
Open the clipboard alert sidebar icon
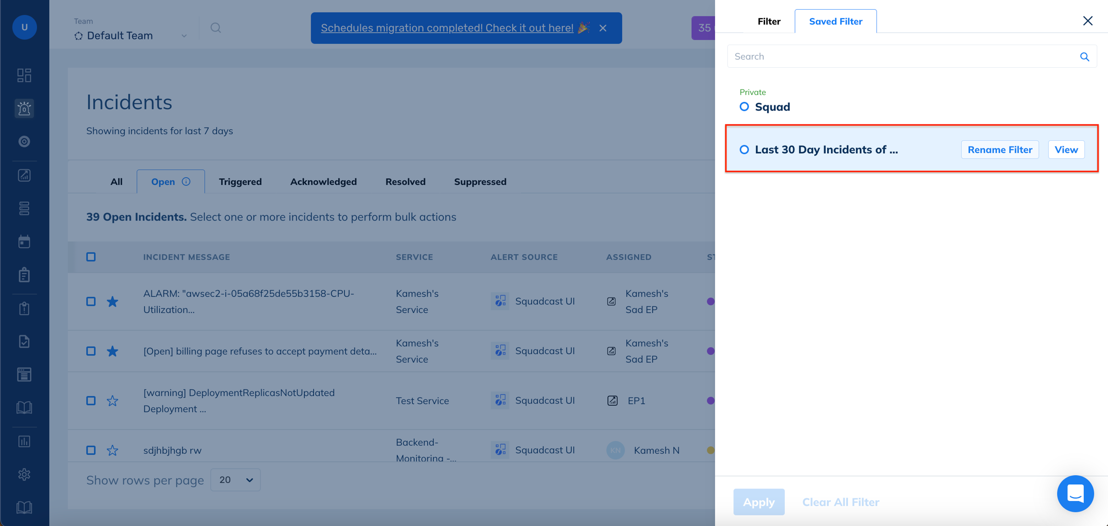coord(24,308)
